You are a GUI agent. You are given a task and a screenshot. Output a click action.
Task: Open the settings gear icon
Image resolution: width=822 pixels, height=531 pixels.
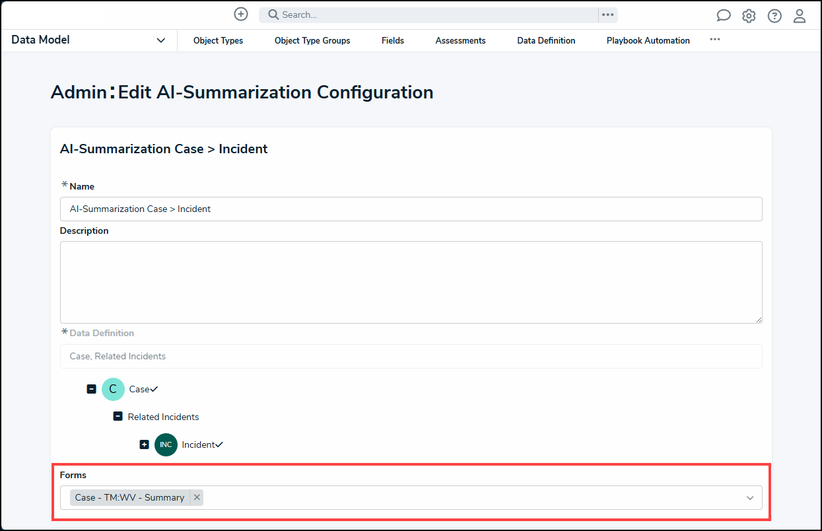pos(749,16)
